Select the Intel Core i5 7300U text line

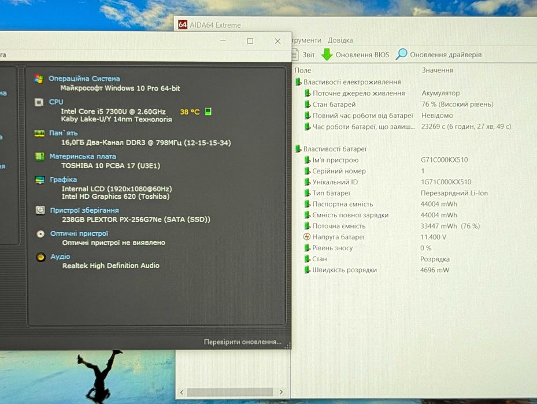[113, 112]
